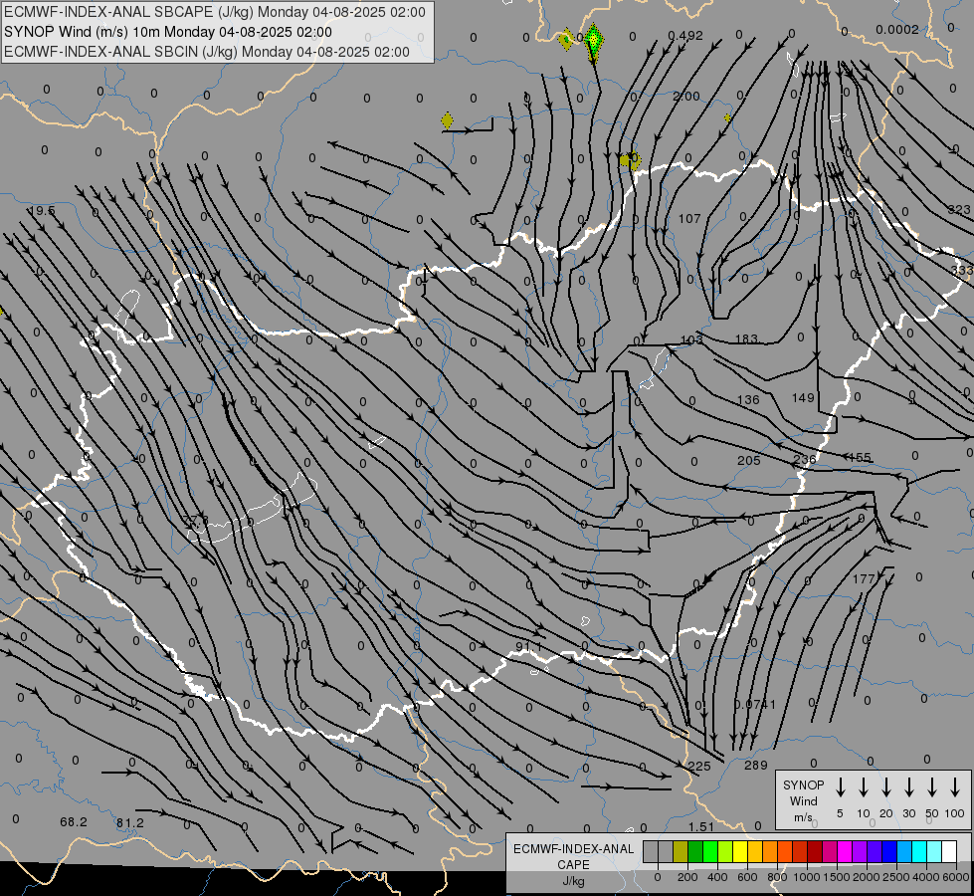Click the map value 149
Screen dimensions: 974x896
point(803,397)
